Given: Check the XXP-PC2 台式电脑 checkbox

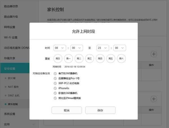Looking at the screenshot, I should 55,83.
